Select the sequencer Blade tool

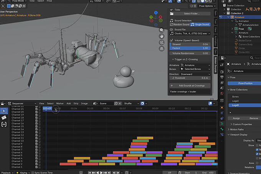click(x=4, y=118)
